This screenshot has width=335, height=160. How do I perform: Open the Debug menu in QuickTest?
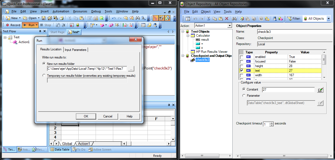click(96, 11)
